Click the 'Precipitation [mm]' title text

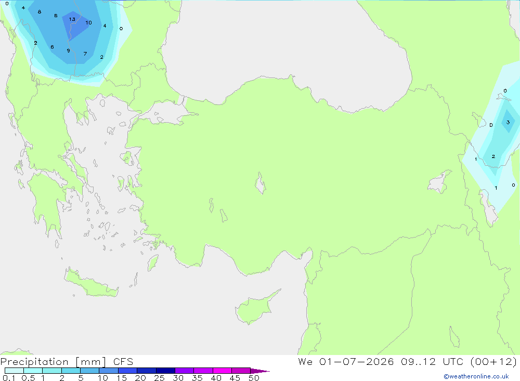[x=54, y=362]
